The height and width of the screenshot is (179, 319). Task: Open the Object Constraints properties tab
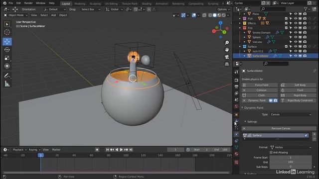click(236, 141)
